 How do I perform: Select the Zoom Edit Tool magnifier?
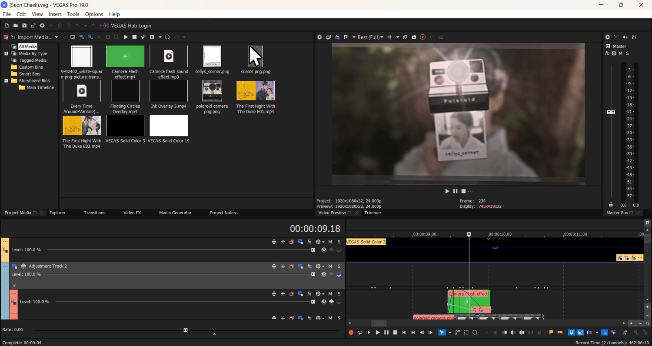475,333
